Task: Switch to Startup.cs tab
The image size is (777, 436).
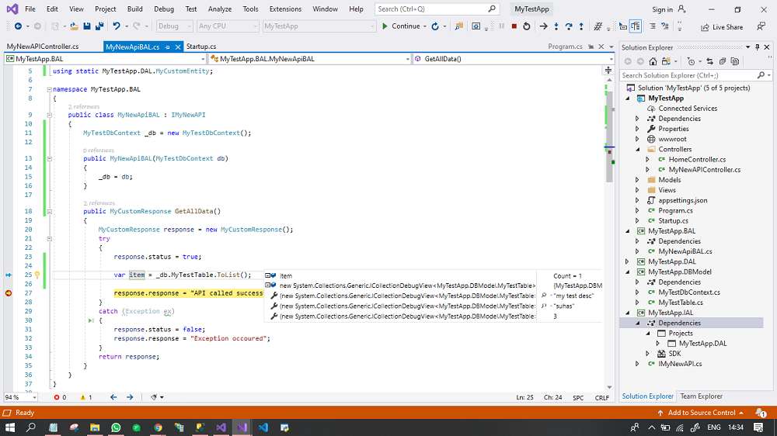Action: [201, 47]
